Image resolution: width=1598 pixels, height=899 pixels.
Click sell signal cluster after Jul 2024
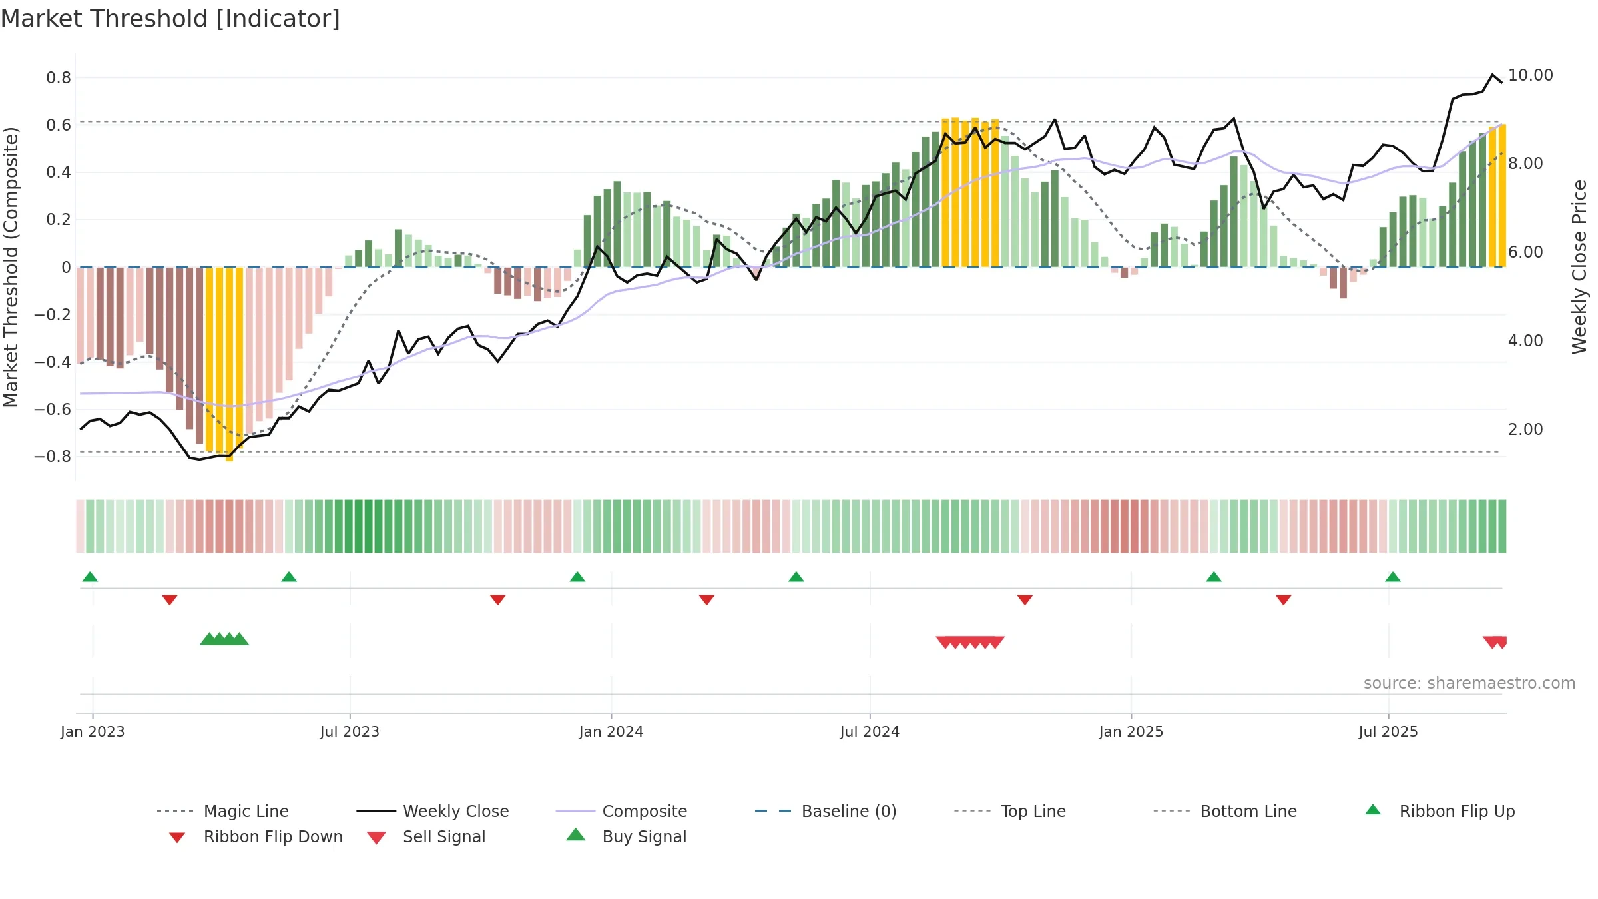click(x=970, y=642)
